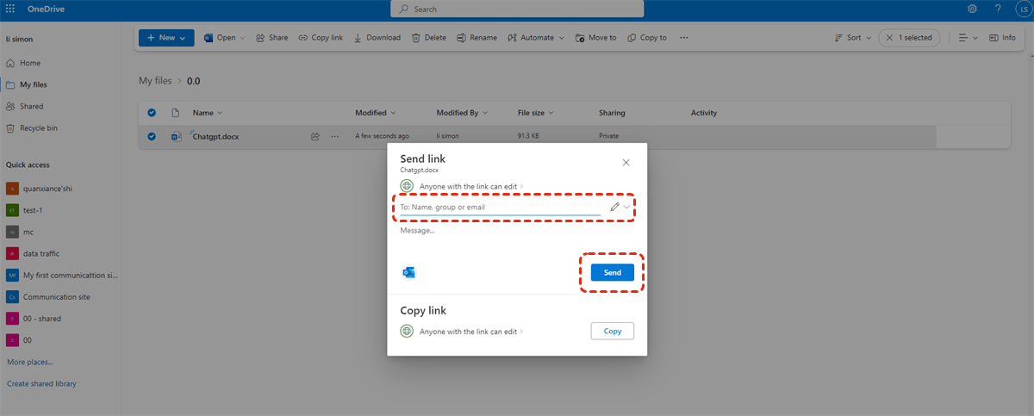This screenshot has height=416, width=1034.
Task: Click the share icon beside Chatgpt.docx
Action: point(315,136)
